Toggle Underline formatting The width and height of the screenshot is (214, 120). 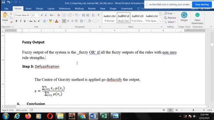point(25,21)
